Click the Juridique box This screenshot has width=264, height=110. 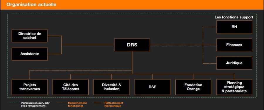234,63
